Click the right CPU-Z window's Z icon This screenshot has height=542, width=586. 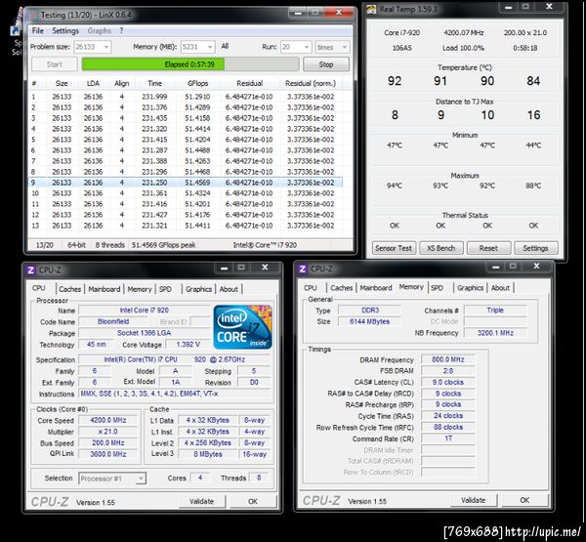point(303,269)
